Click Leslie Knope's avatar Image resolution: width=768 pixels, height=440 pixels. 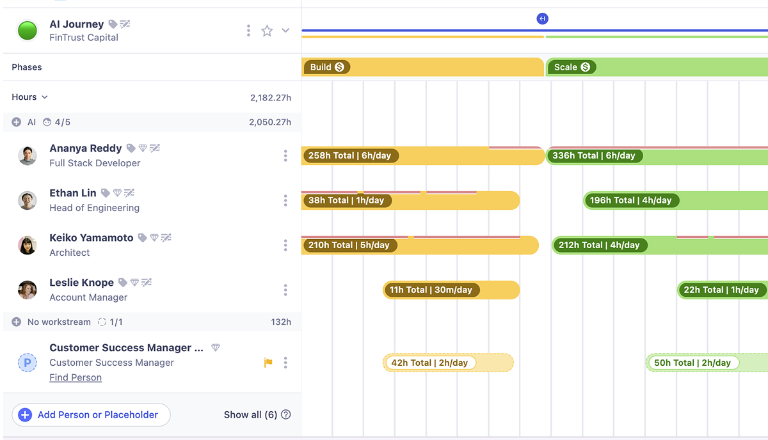point(28,290)
